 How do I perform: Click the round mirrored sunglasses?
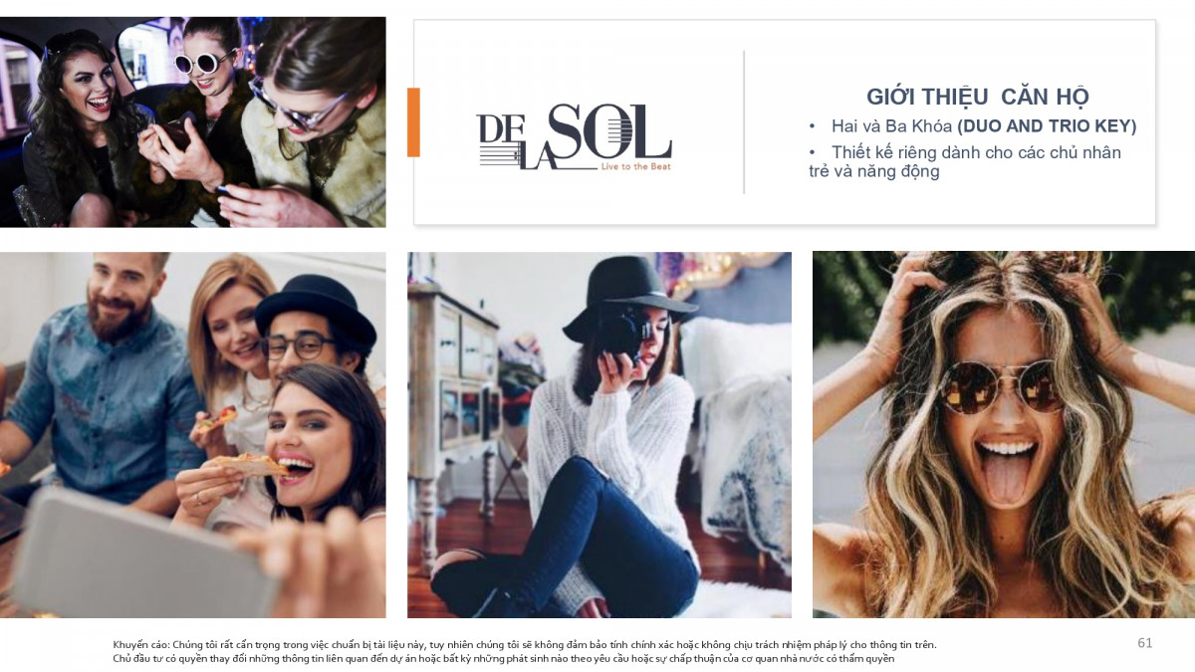pyautogui.click(x=1003, y=385)
